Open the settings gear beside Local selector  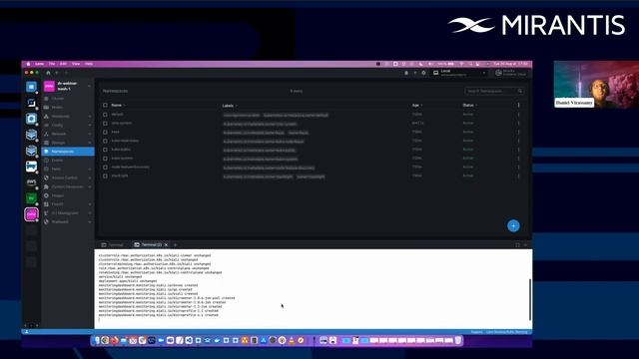pyautogui.click(x=423, y=73)
